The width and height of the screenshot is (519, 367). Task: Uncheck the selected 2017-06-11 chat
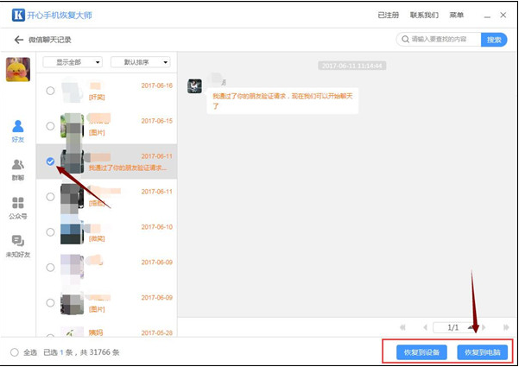click(50, 161)
